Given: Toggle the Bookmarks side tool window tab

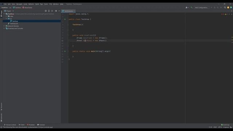Looking at the screenshot, I should (1, 118).
